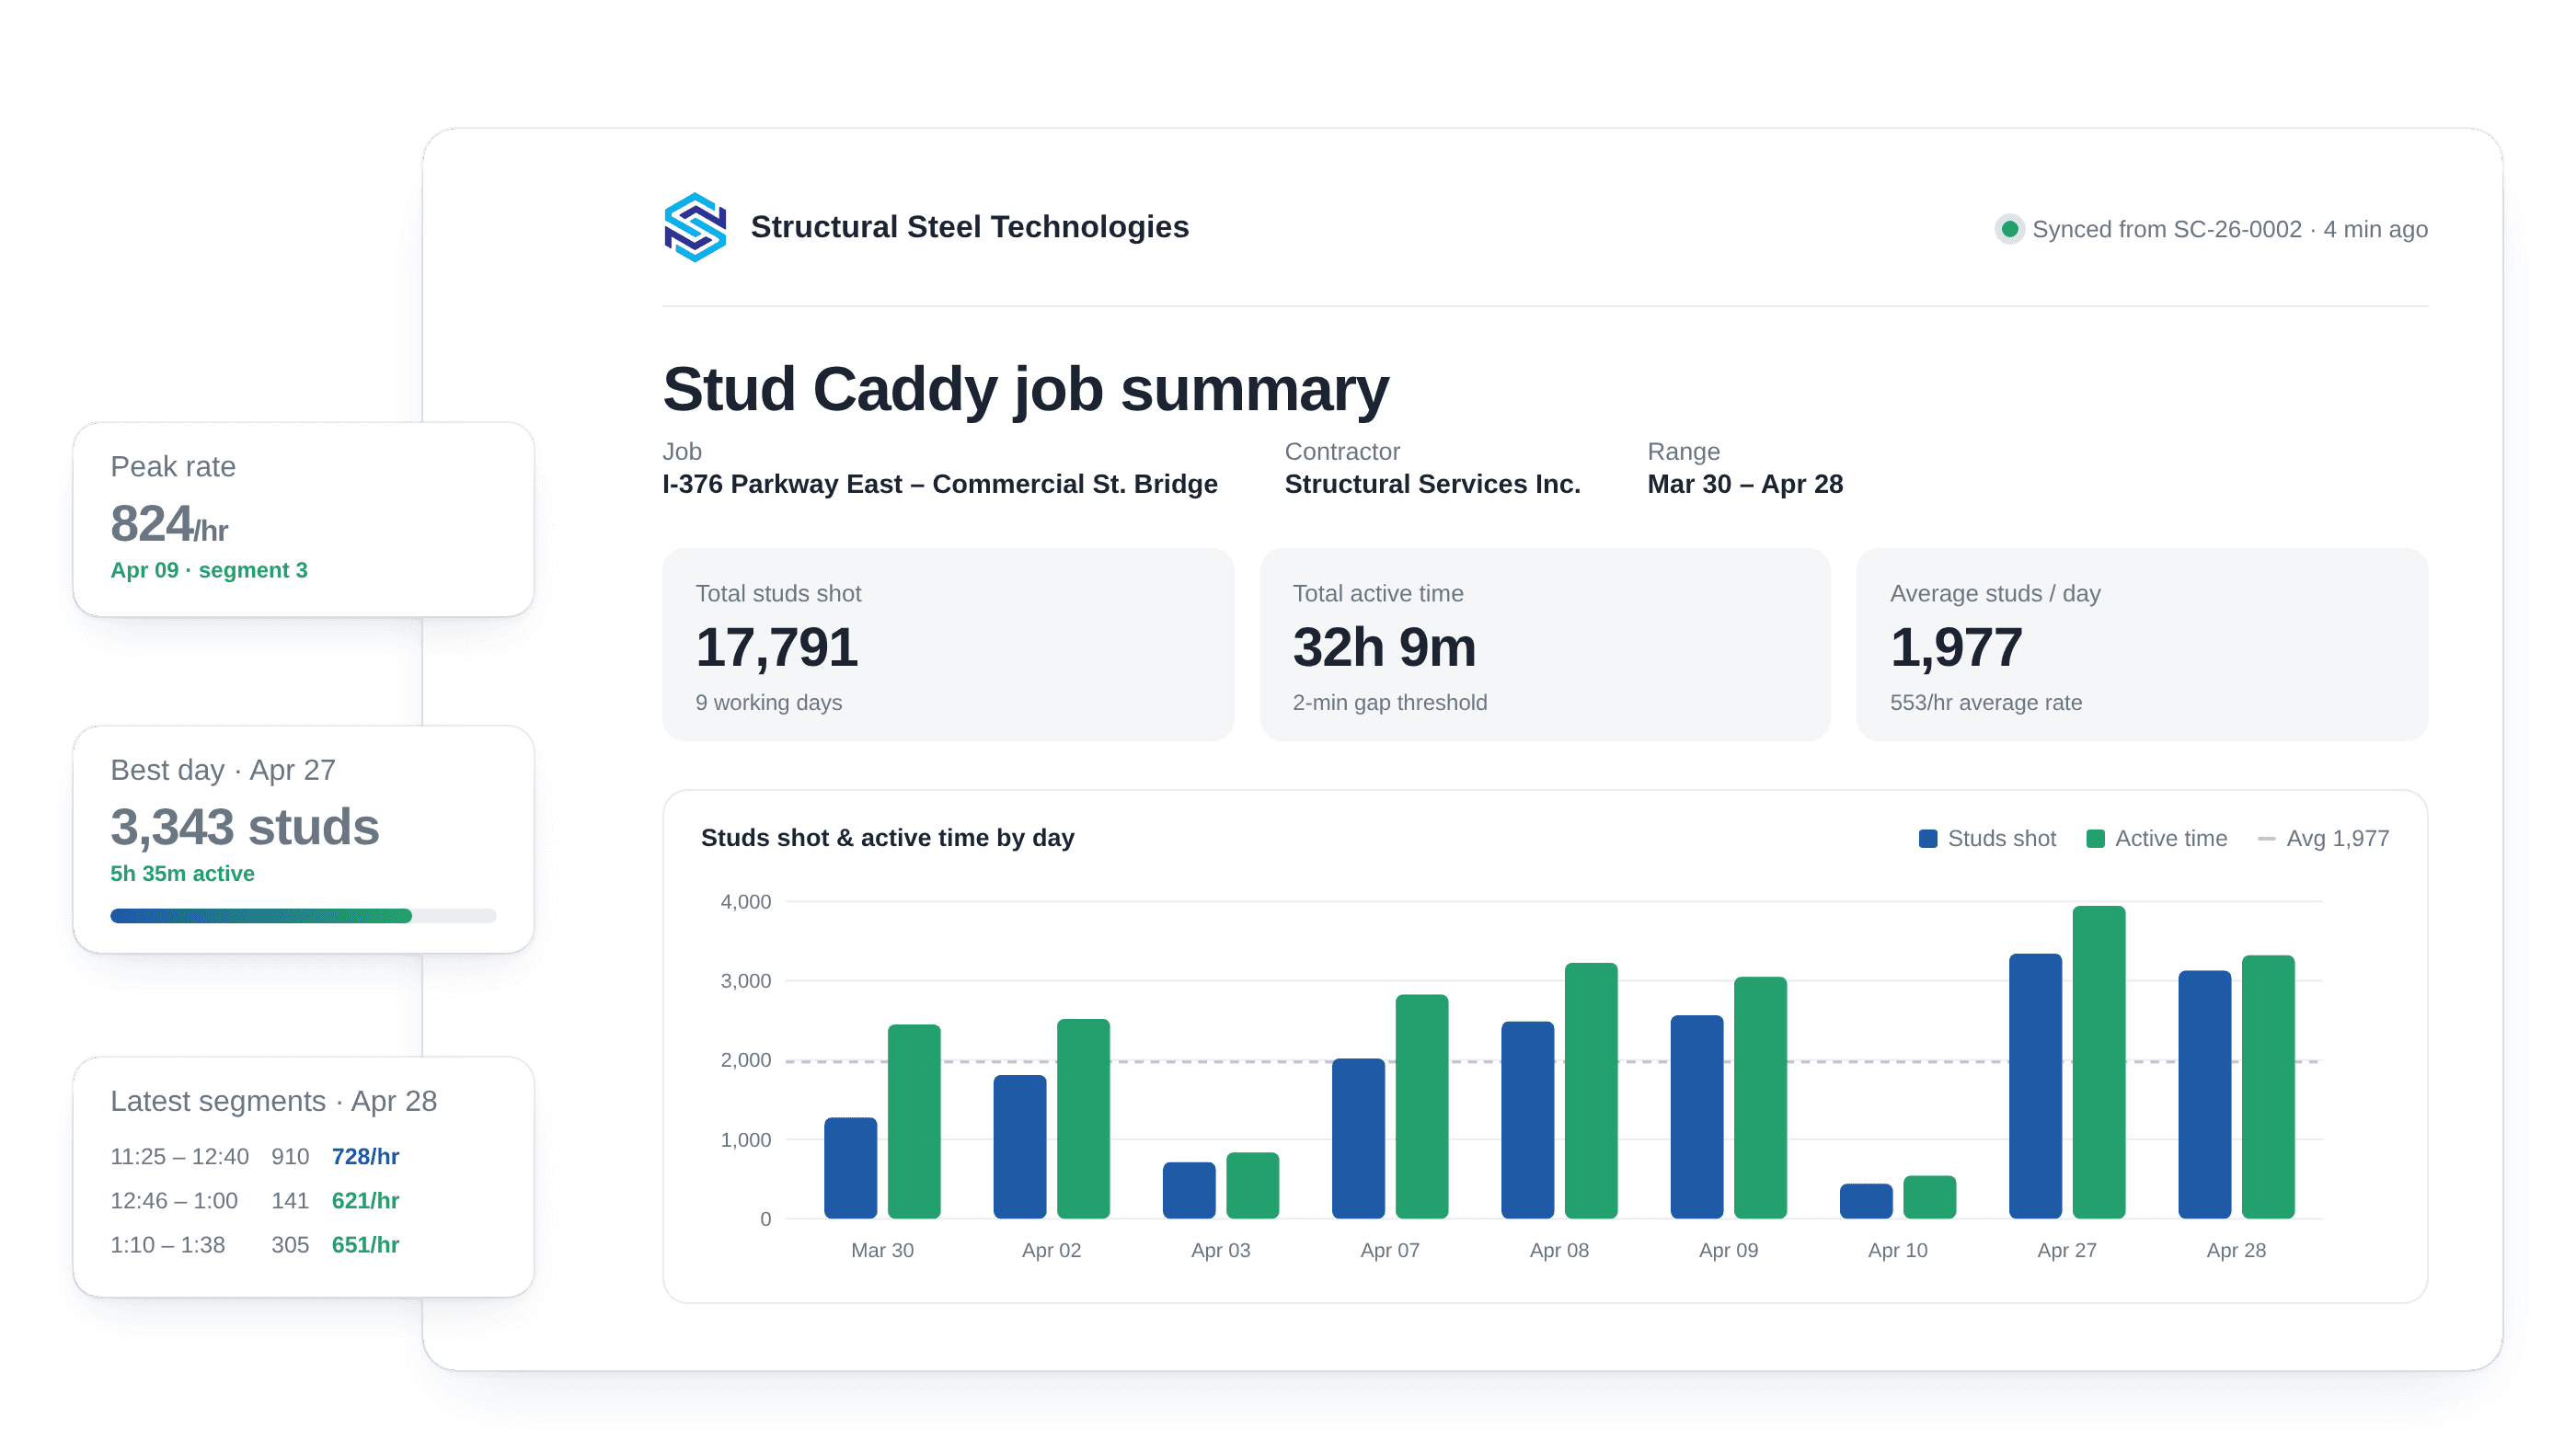Click 'Apr 09 · segment 3' text
The height and width of the screenshot is (1453, 2576).
pos(209,570)
